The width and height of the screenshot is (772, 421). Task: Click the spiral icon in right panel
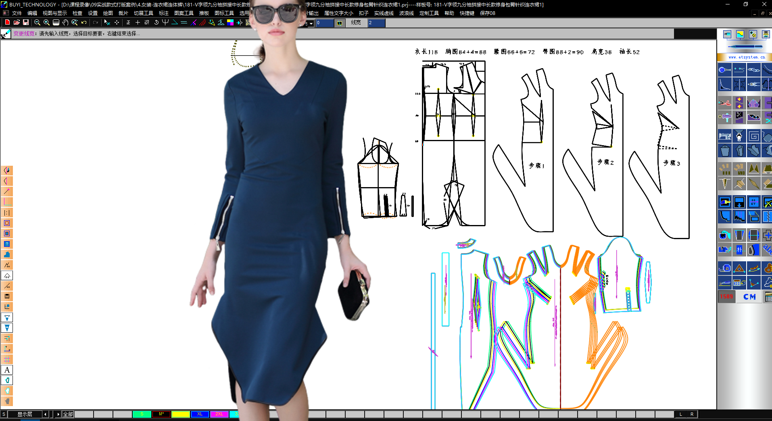(753, 136)
